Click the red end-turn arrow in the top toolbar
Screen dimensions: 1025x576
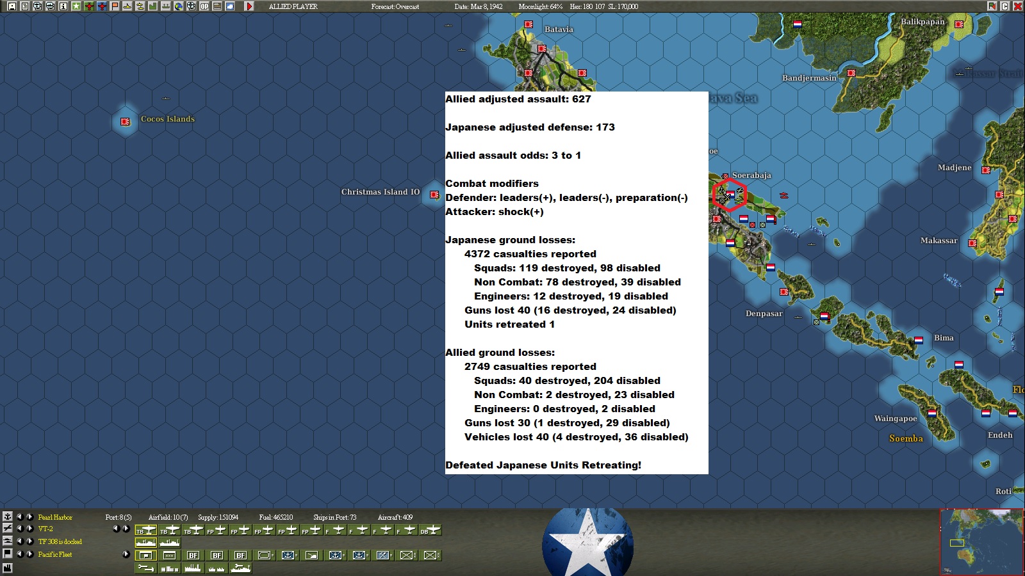(x=249, y=6)
